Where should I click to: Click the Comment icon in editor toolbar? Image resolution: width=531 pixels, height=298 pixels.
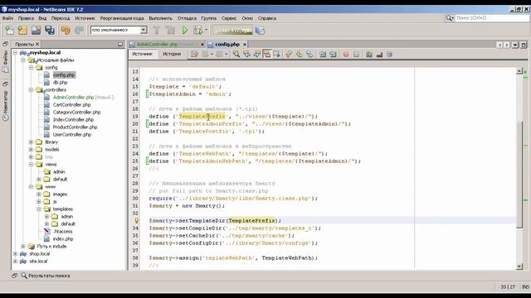pyautogui.click(x=368, y=54)
